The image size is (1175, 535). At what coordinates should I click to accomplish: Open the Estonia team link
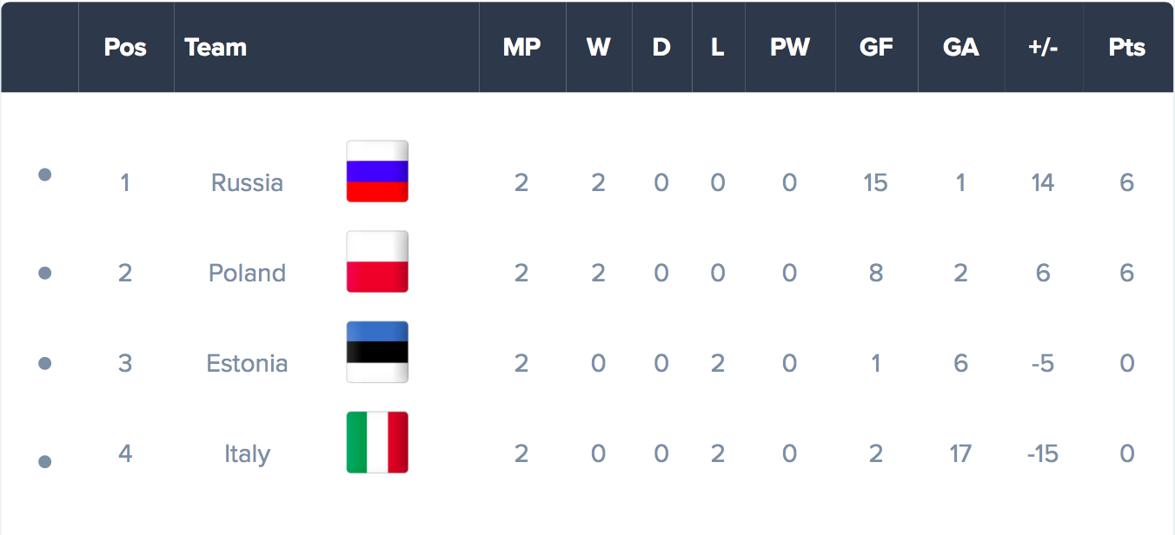247,363
